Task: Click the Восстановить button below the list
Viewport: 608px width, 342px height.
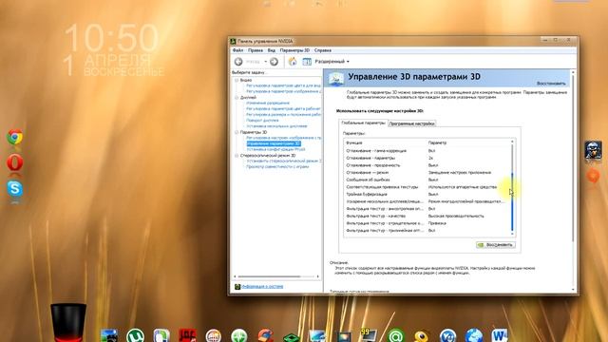Action: pyautogui.click(x=496, y=245)
